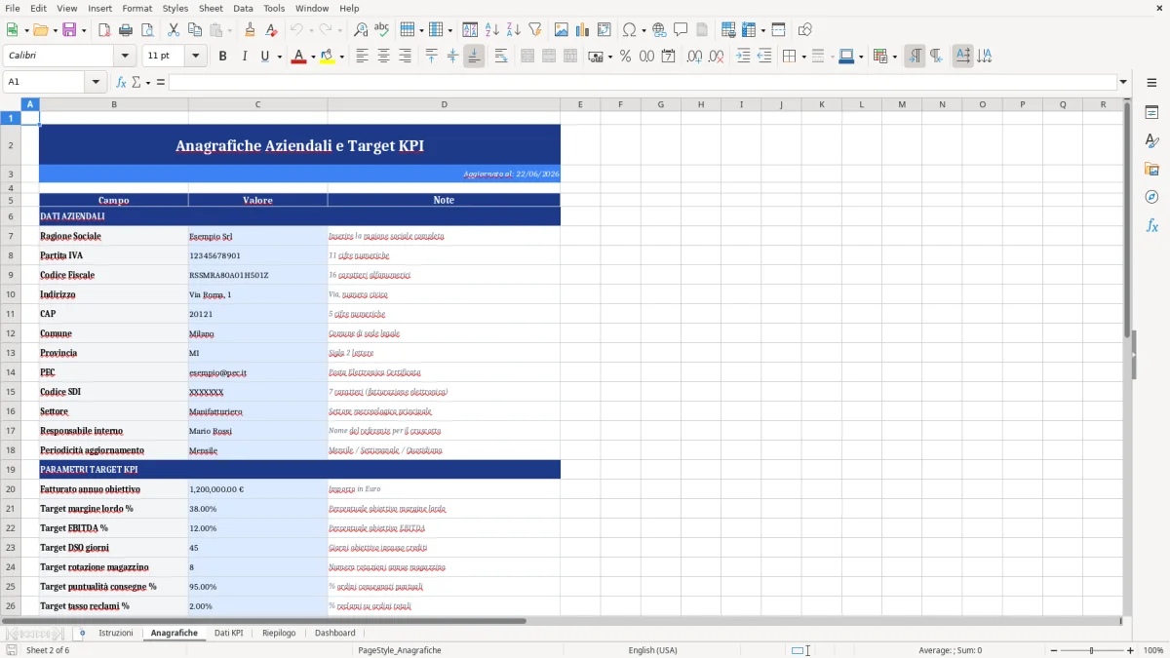The height and width of the screenshot is (658, 1170).
Task: Open the Function Wizard fx icon
Action: coord(121,82)
